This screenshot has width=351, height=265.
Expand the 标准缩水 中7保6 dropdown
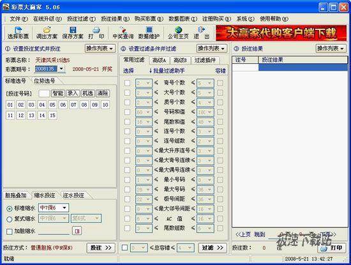(64, 208)
